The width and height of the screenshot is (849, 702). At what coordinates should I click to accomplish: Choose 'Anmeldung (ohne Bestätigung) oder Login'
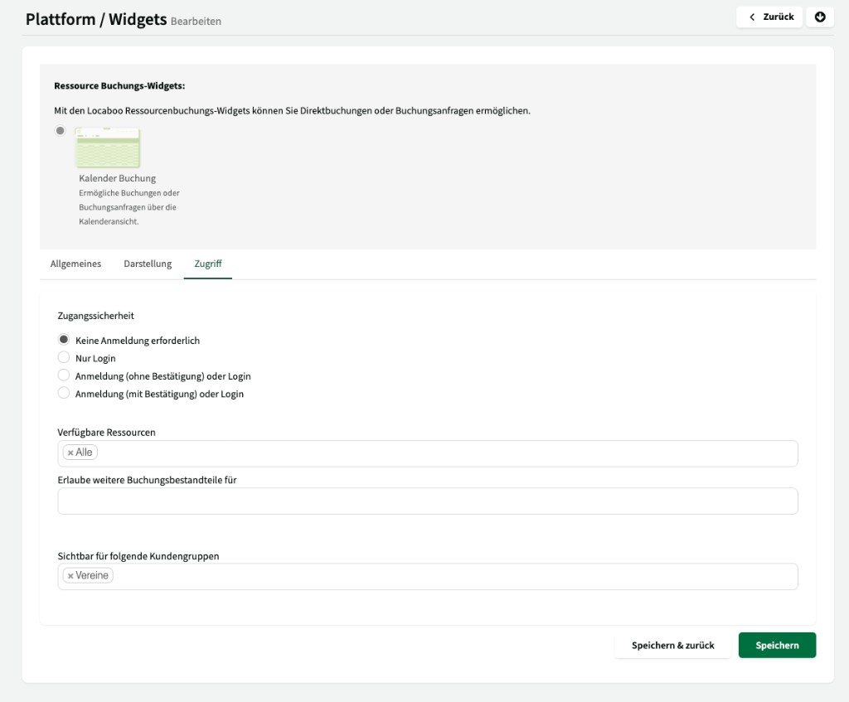pyautogui.click(x=64, y=375)
